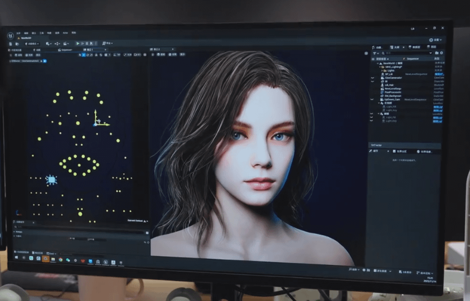Viewport: 470px width, 301px height.
Task: Click the eye visibility column header in Outliner
Action: pos(373,59)
